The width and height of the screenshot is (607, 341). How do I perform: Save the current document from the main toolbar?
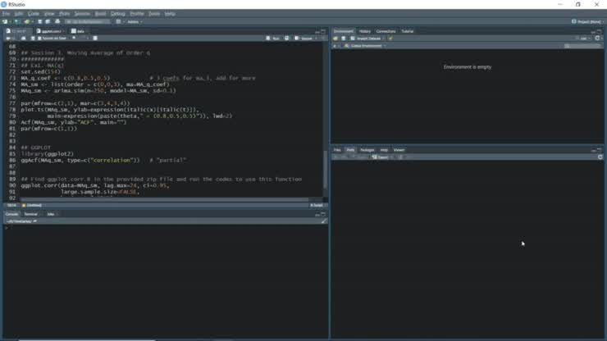tap(39, 21)
